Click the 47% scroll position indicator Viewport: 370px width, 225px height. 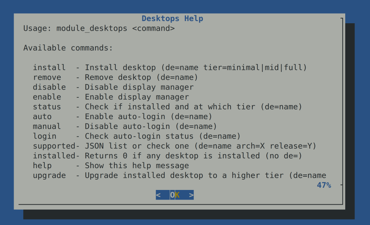pos(324,185)
